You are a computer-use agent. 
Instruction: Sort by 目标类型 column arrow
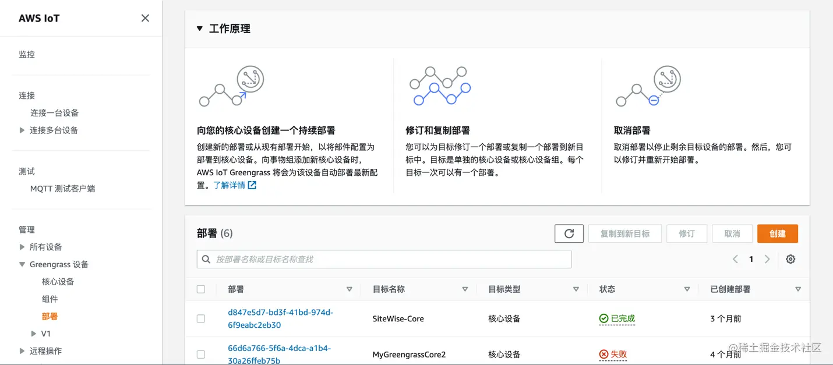click(576, 289)
